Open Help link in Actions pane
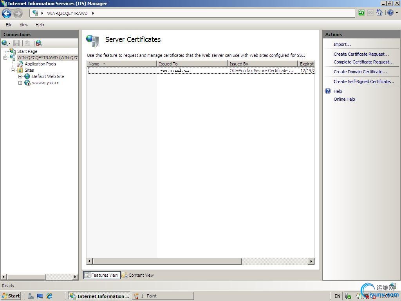Image resolution: width=401 pixels, height=301 pixels. 338,91
